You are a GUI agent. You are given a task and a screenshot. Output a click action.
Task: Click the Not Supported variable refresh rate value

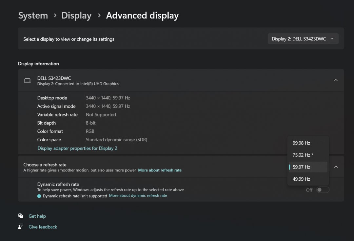click(x=101, y=114)
